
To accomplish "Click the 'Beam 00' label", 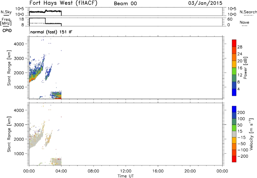I will [125, 4].
